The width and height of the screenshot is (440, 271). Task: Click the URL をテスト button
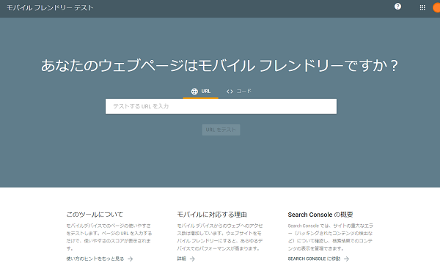coord(221,130)
